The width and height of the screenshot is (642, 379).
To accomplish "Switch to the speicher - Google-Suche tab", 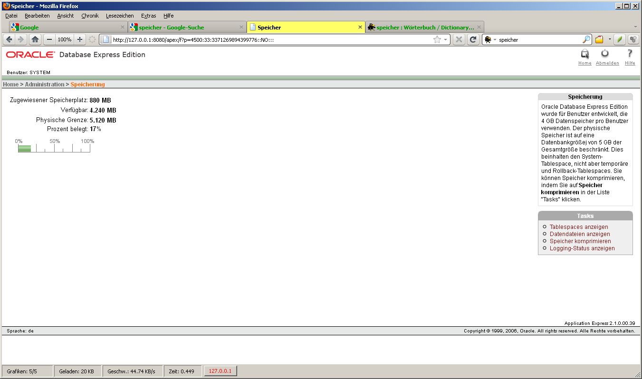I will click(x=187, y=27).
